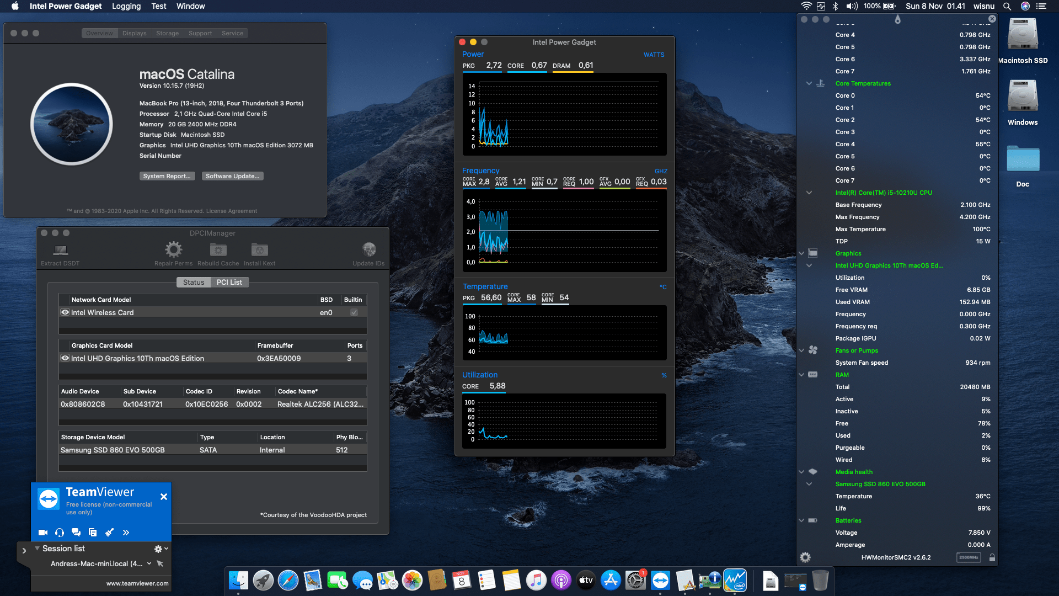
Task: Open Podcasts app in the Dock
Action: (561, 581)
